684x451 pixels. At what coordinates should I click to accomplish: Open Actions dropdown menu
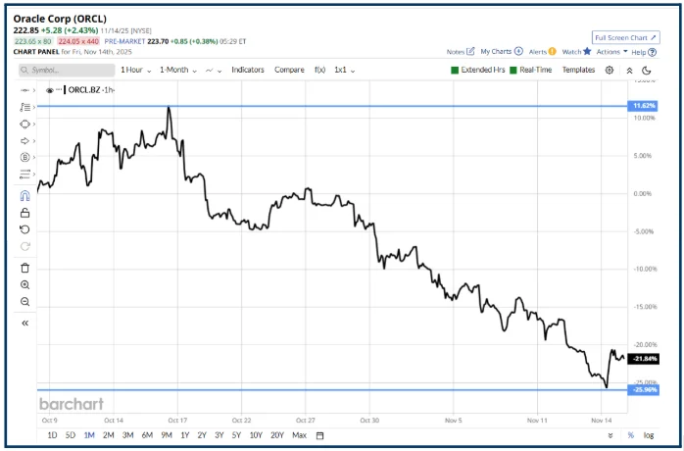point(612,52)
